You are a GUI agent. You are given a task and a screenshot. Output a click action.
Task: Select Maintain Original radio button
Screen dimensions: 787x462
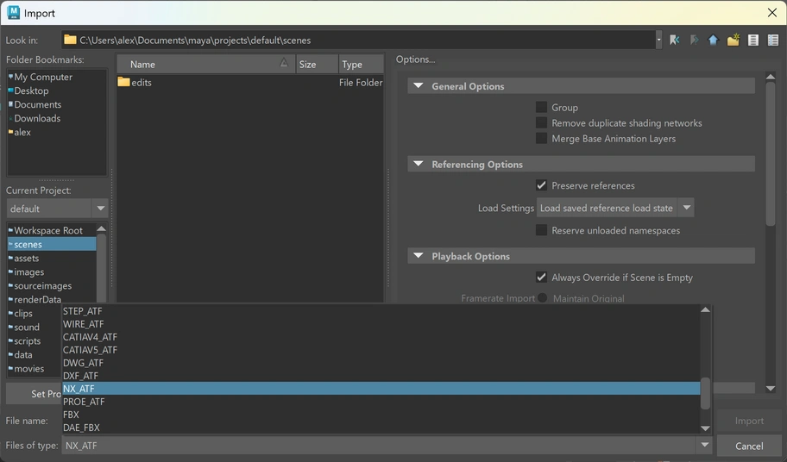[x=542, y=297]
